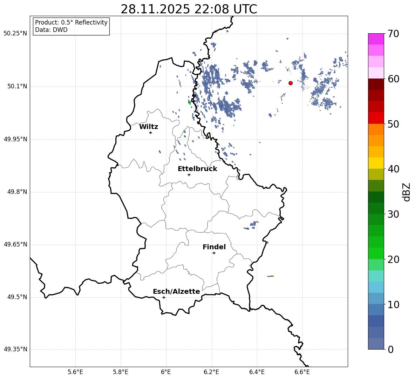415x379 pixels.
Task: Click the colorbar tick label 50
Action: click(393, 124)
